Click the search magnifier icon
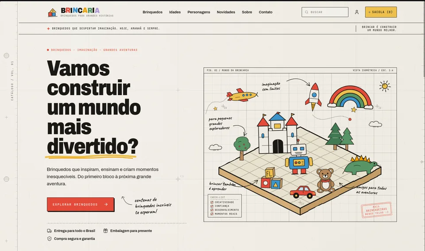Image resolution: width=425 pixels, height=251 pixels. (x=306, y=12)
